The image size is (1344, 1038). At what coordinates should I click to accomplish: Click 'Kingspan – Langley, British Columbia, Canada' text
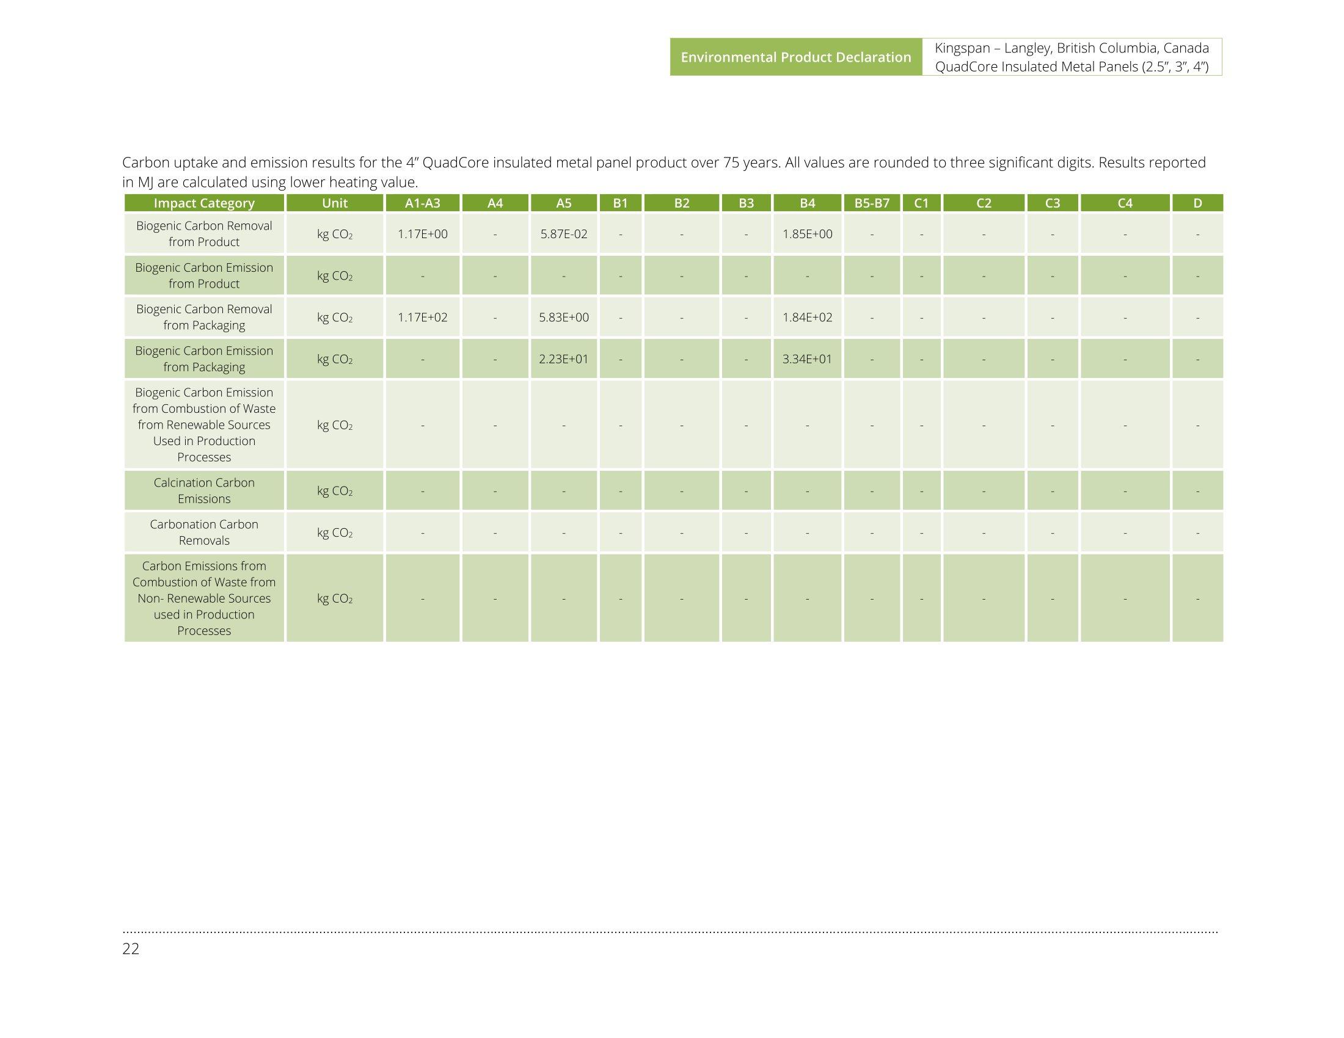pyautogui.click(x=1072, y=48)
